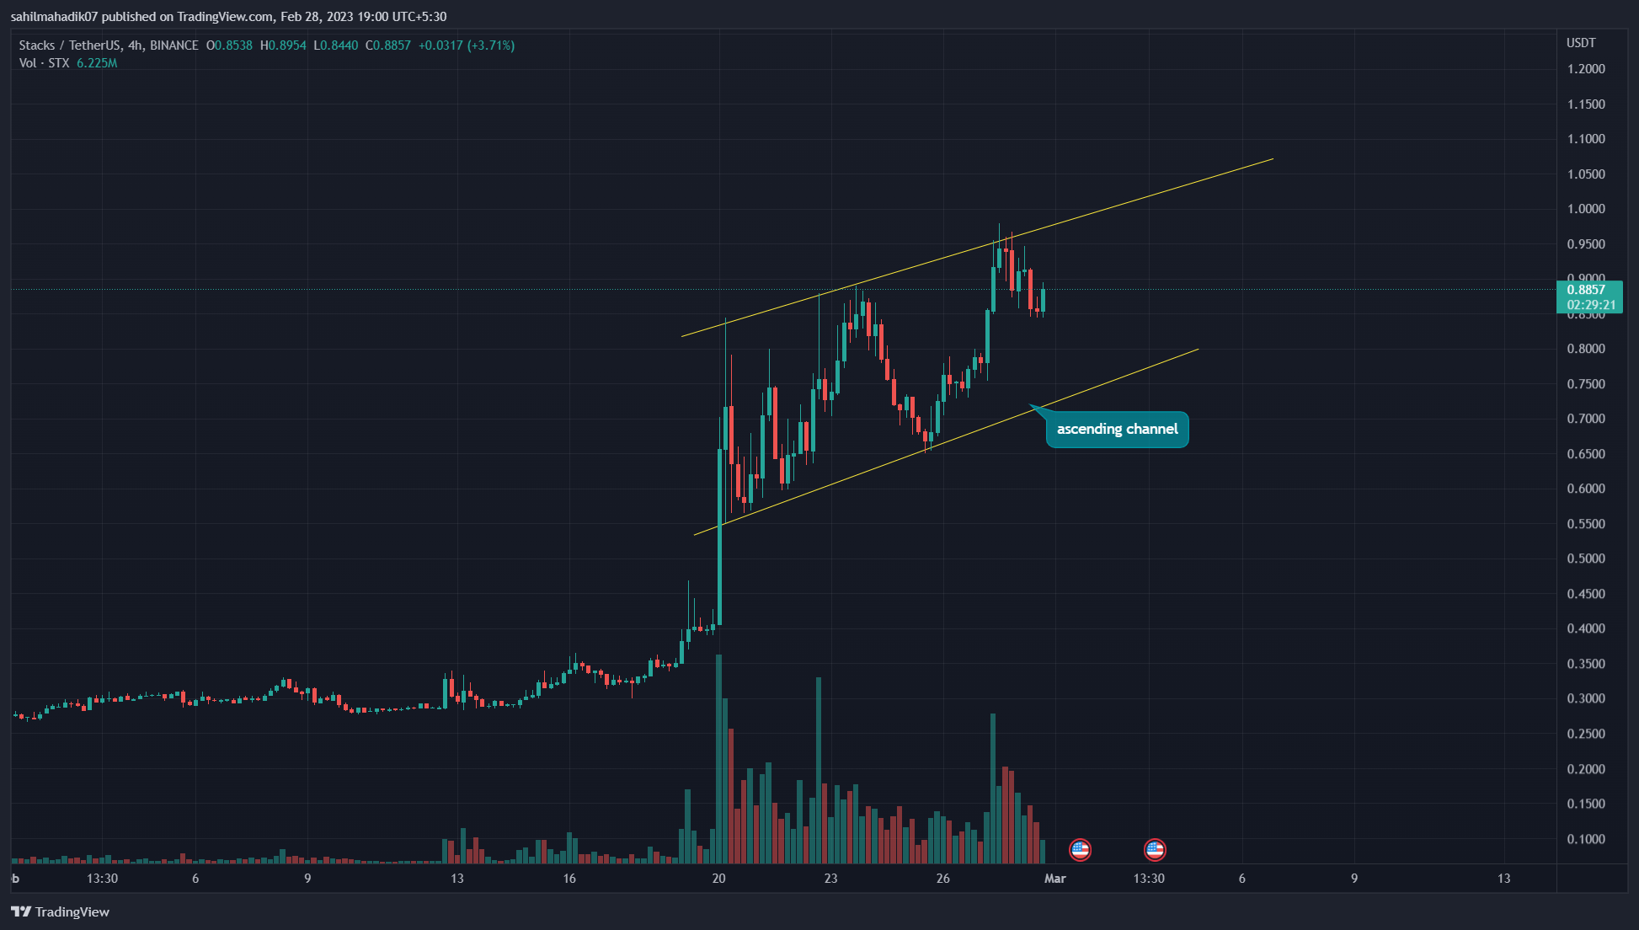Click the 1.0000 price axis label
1639x930 pixels.
click(x=1586, y=209)
